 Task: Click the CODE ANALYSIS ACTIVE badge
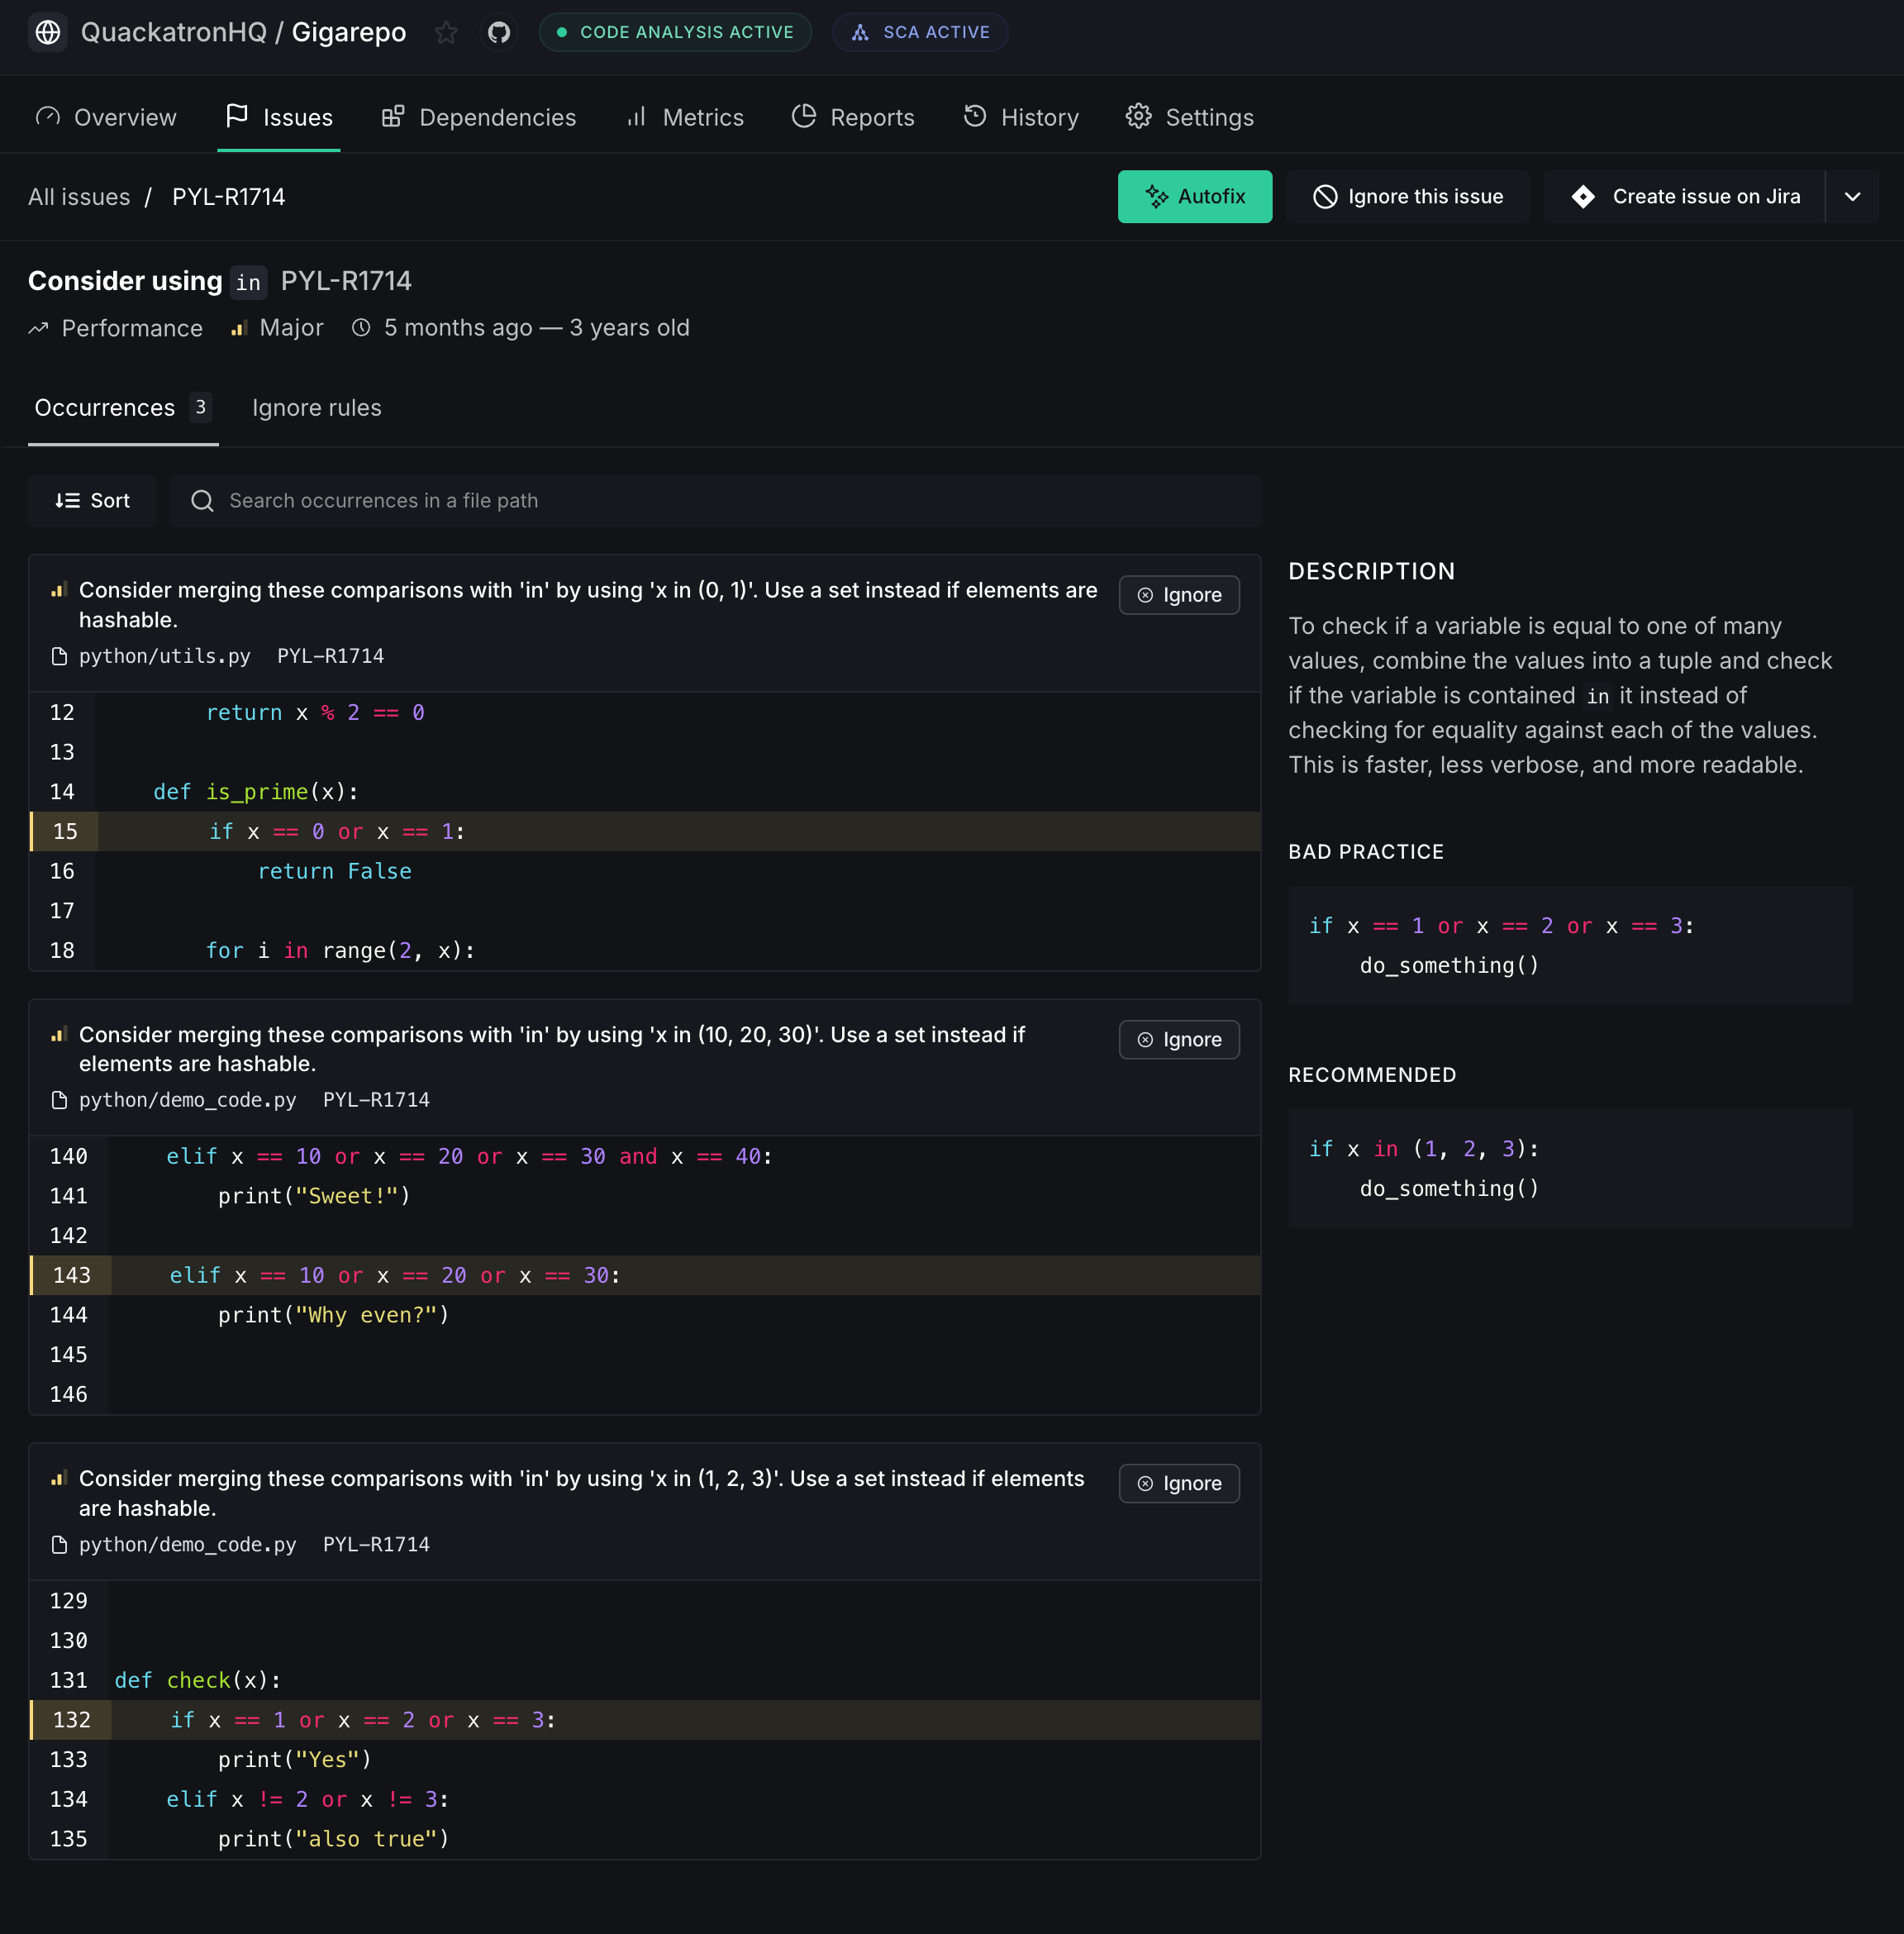click(675, 33)
